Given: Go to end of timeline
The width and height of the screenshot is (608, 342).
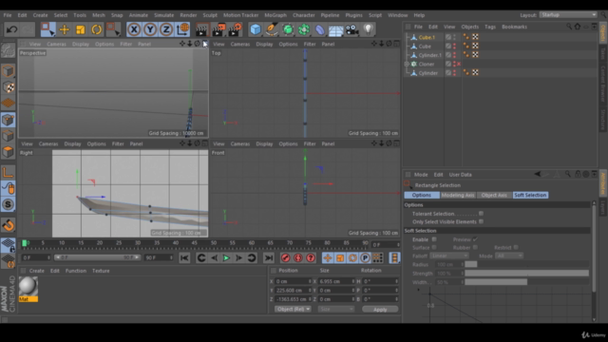Looking at the screenshot, I should pyautogui.click(x=268, y=257).
